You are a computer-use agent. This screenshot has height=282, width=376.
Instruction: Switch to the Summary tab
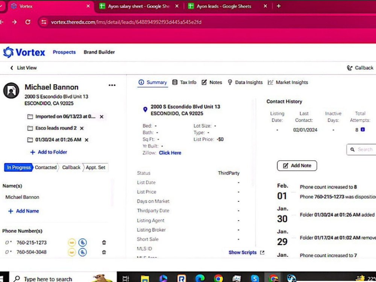153,82
